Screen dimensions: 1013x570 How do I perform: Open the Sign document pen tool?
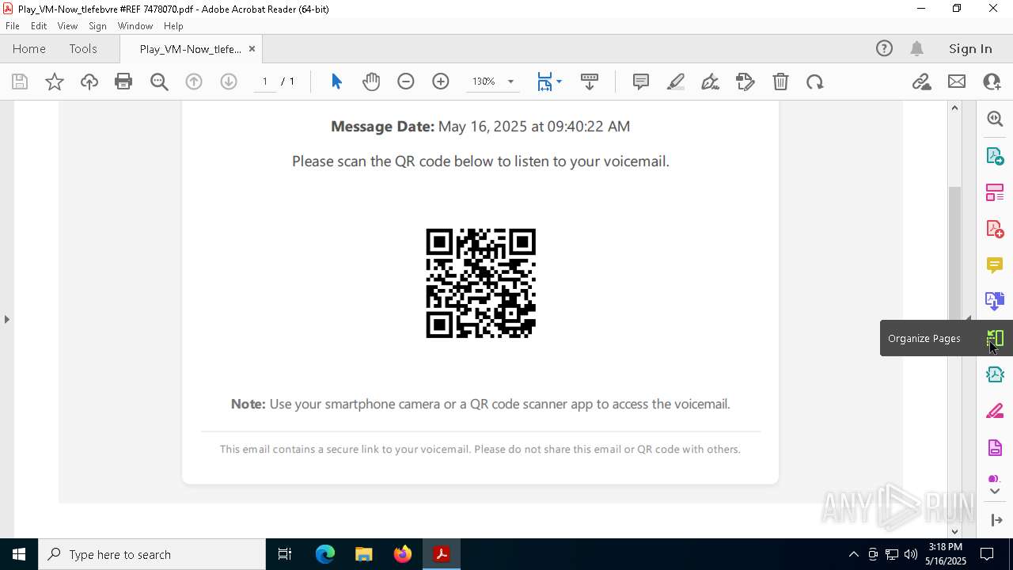[x=711, y=82]
